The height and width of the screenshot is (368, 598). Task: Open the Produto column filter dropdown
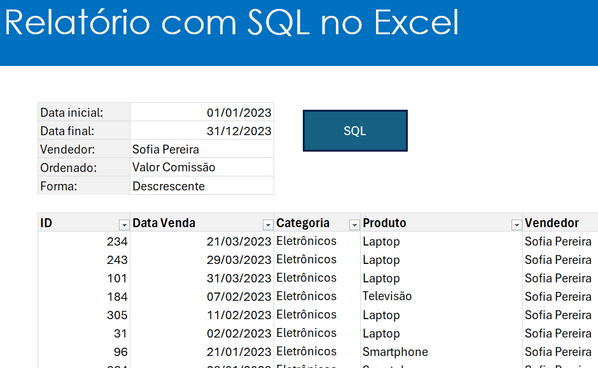click(x=516, y=224)
